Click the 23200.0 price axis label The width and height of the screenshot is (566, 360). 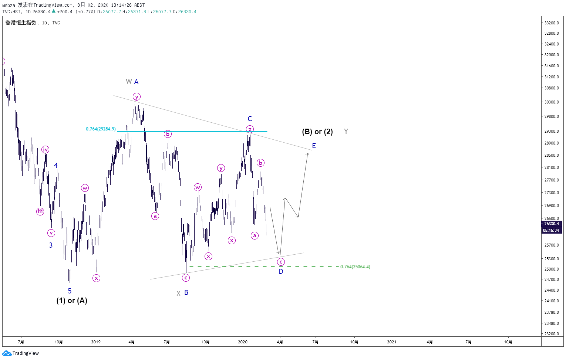552,334
